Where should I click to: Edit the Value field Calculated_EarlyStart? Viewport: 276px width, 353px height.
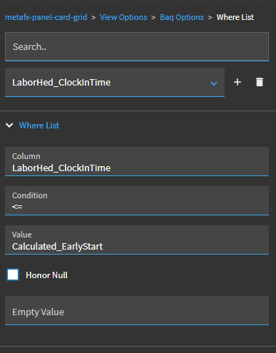click(x=137, y=240)
